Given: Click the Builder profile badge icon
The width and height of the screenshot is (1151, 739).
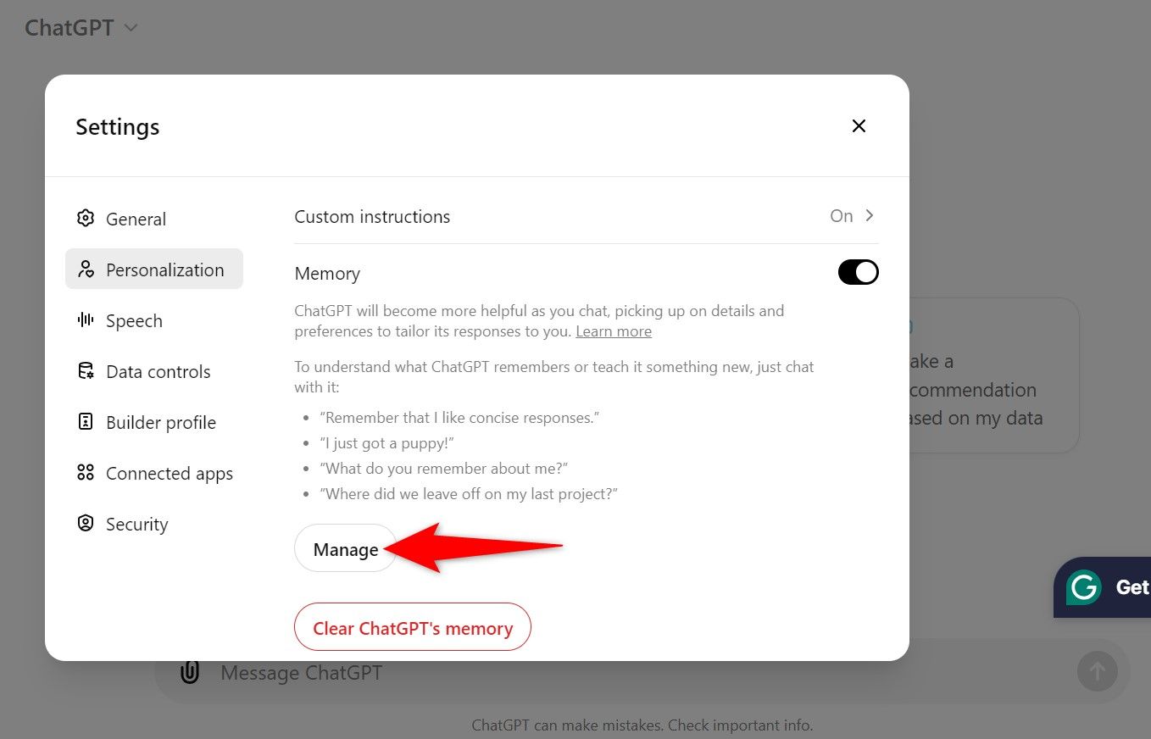Looking at the screenshot, I should point(86,422).
